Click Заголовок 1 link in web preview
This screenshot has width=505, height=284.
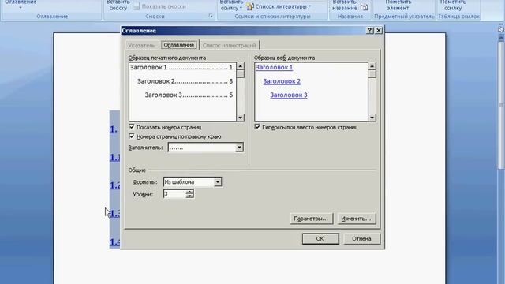275,67
